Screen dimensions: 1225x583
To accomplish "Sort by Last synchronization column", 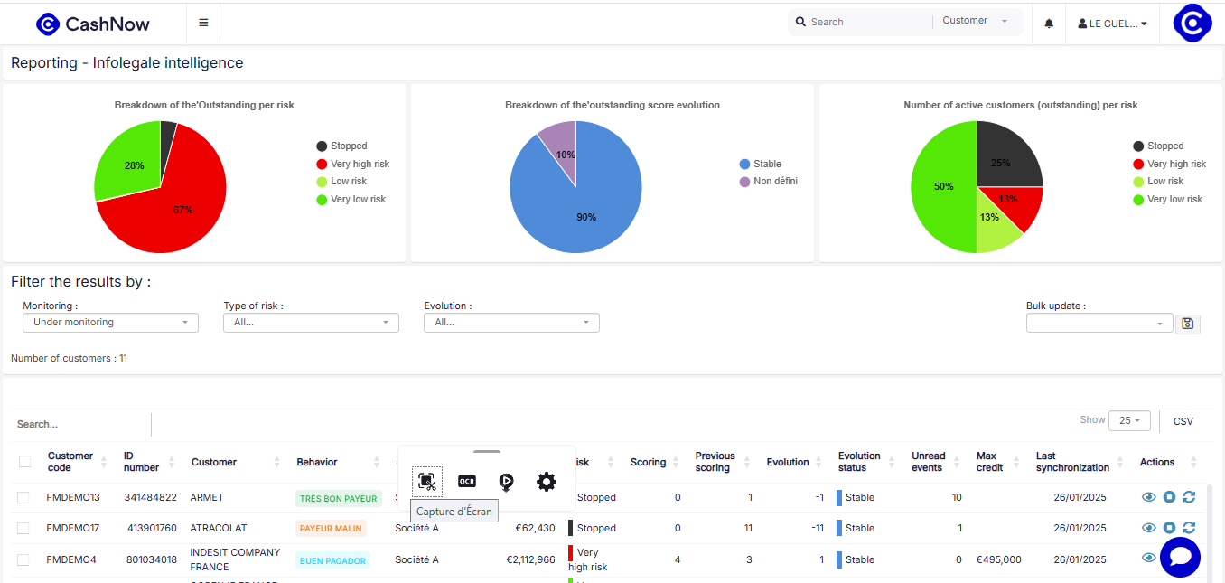I will click(1080, 462).
